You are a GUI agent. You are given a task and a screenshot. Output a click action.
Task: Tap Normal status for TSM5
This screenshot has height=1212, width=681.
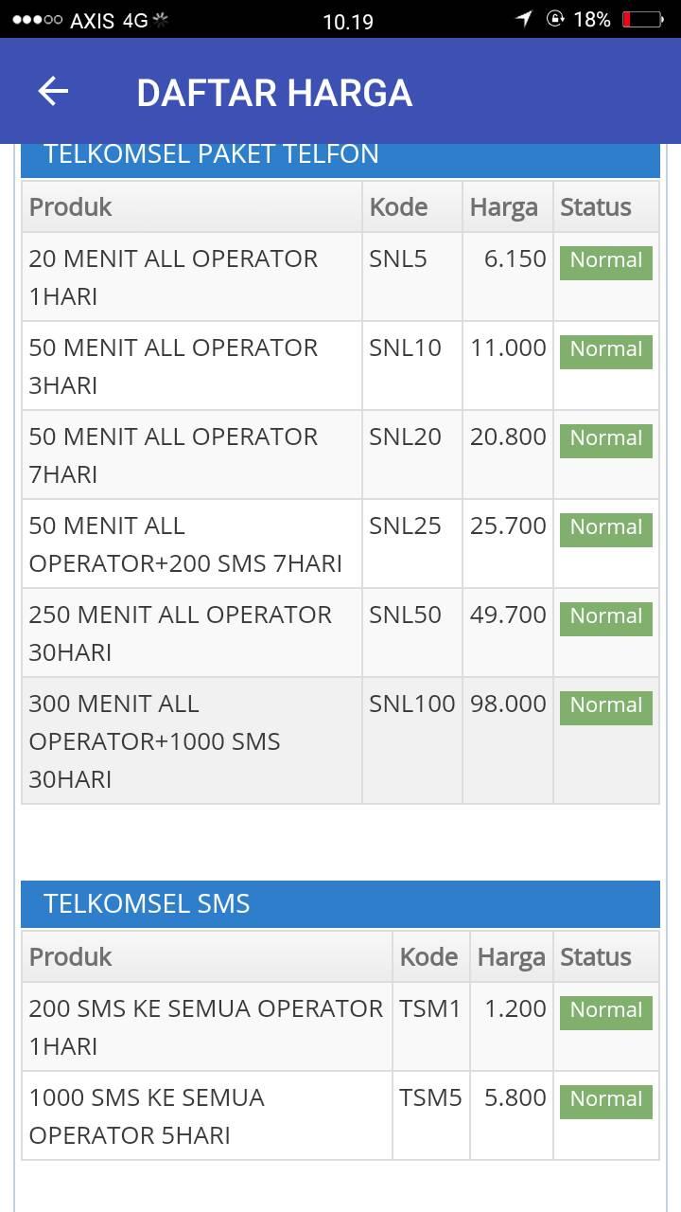(606, 1099)
